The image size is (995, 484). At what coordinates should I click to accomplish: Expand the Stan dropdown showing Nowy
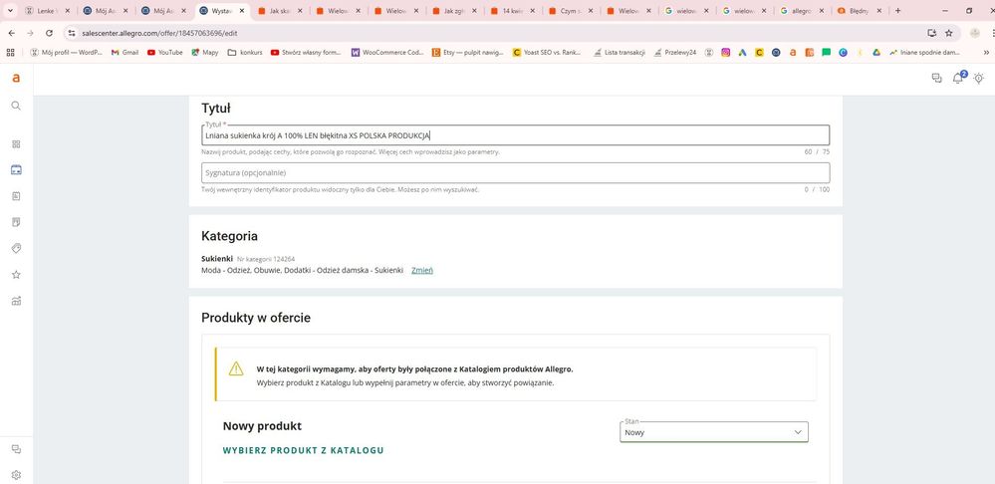[x=714, y=432]
